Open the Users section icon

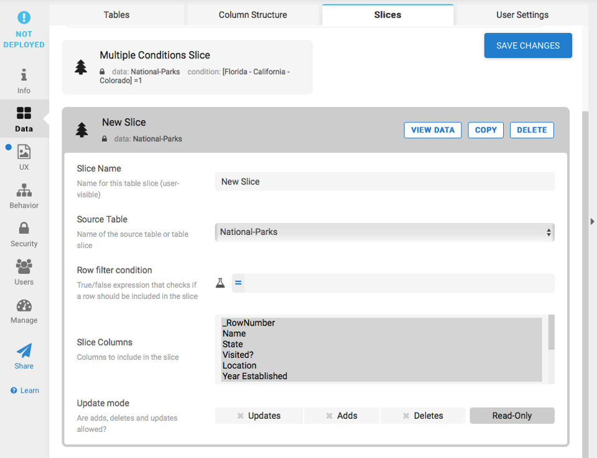24,267
